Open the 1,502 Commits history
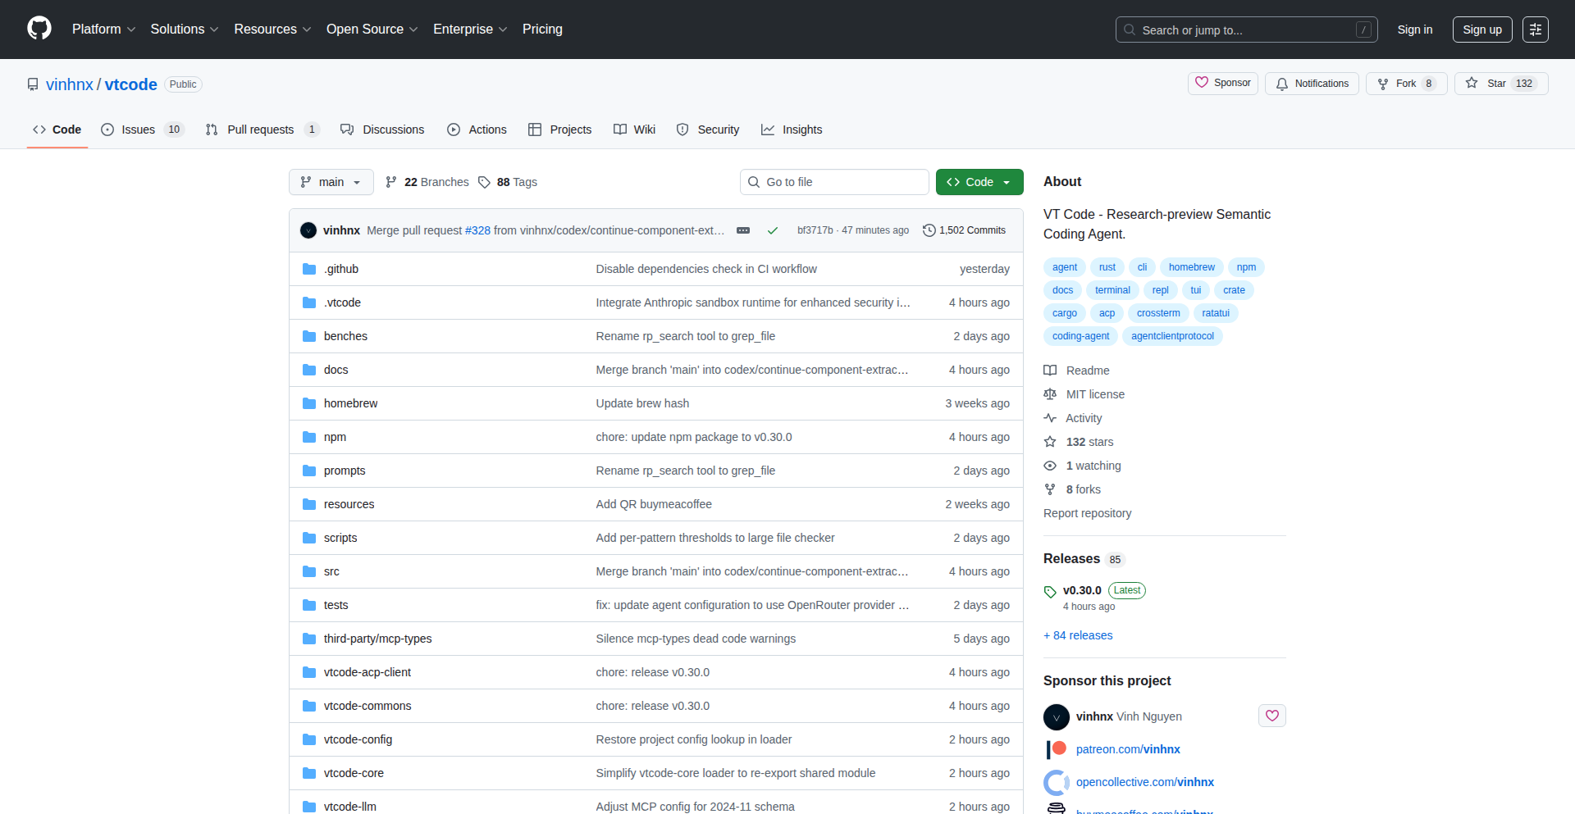 pos(964,230)
